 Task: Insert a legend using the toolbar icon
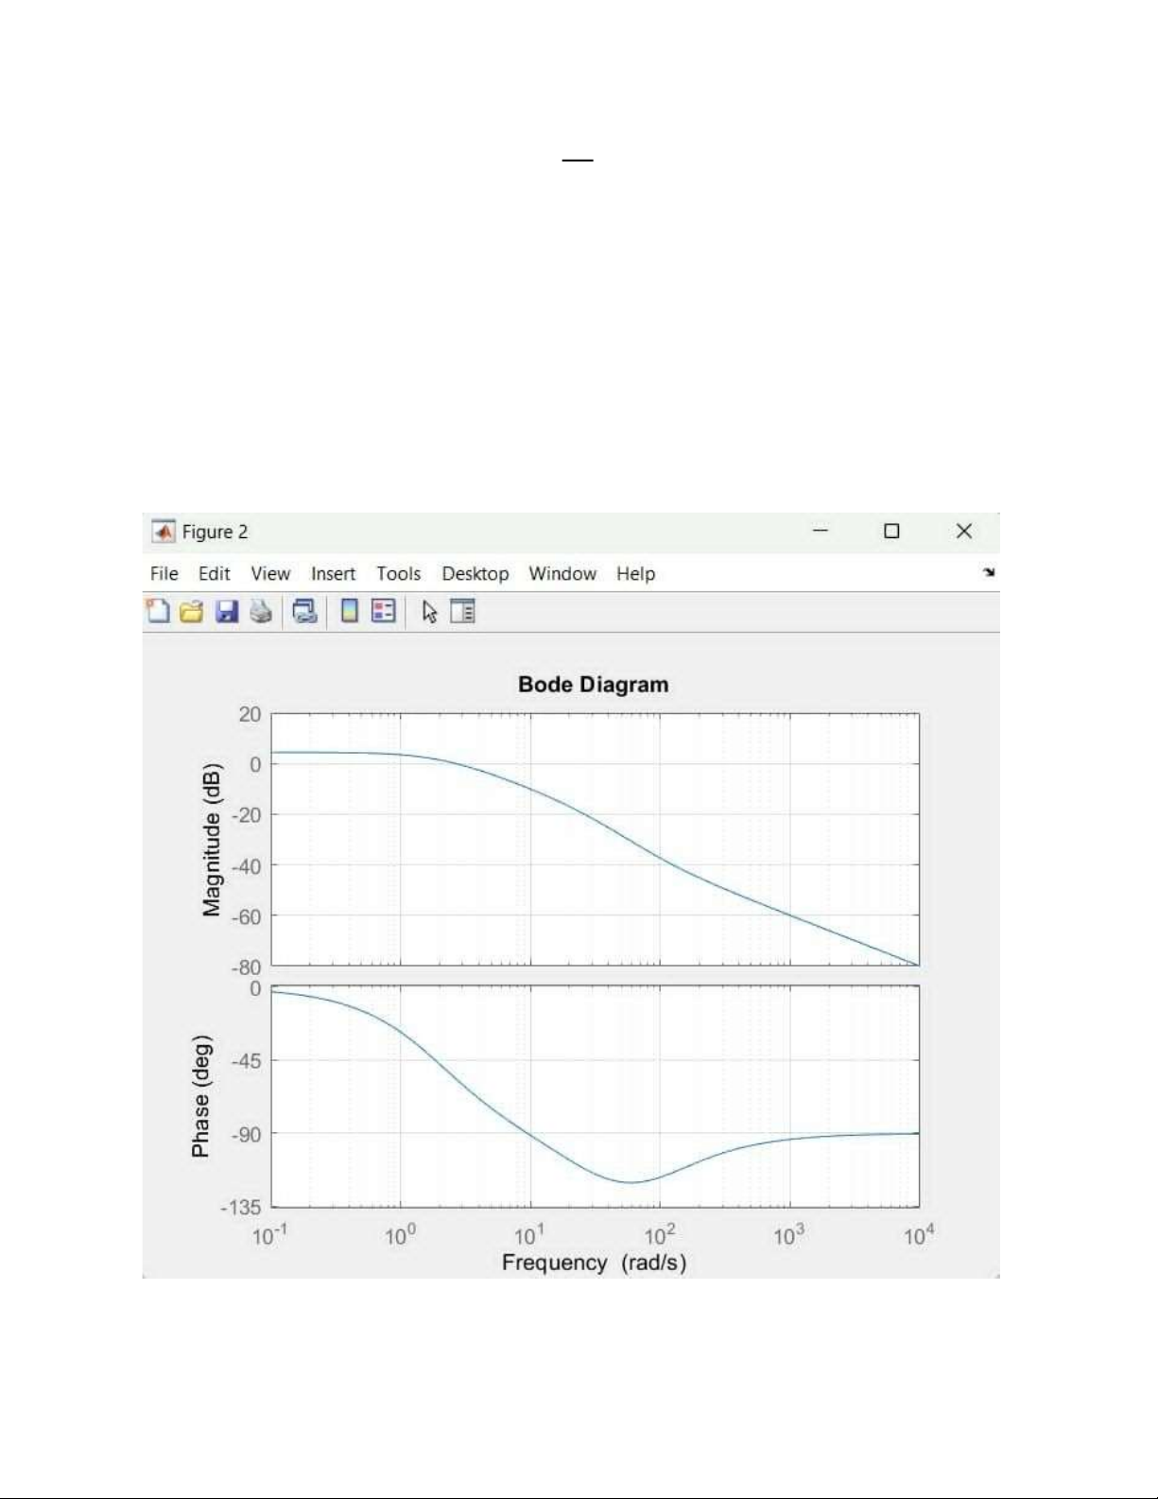point(384,612)
